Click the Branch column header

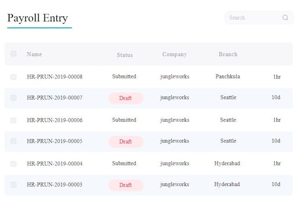[x=228, y=55]
